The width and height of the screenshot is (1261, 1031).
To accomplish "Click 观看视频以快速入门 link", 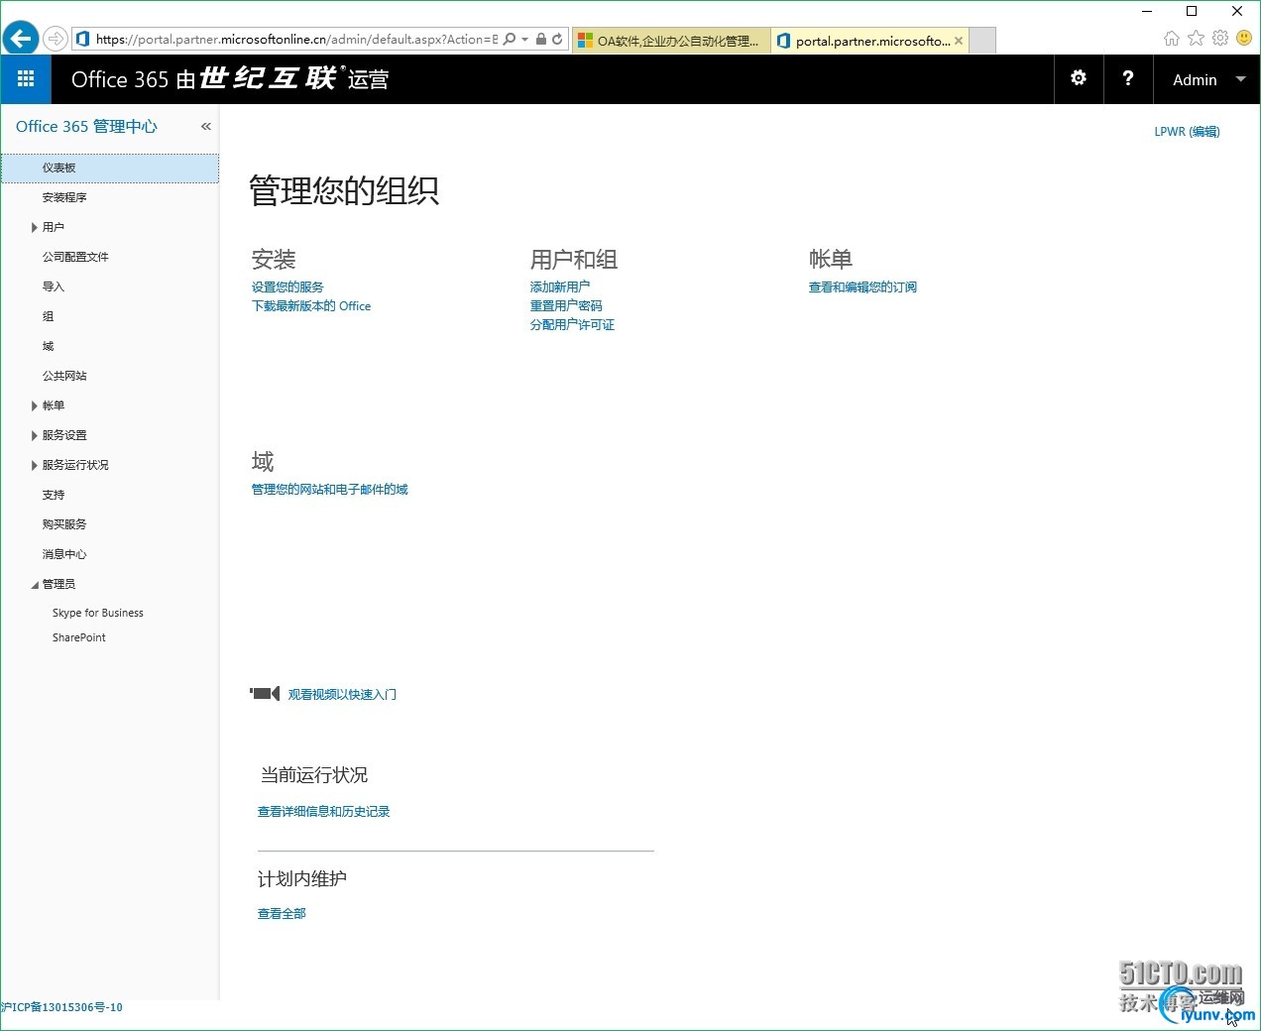I will coord(342,694).
